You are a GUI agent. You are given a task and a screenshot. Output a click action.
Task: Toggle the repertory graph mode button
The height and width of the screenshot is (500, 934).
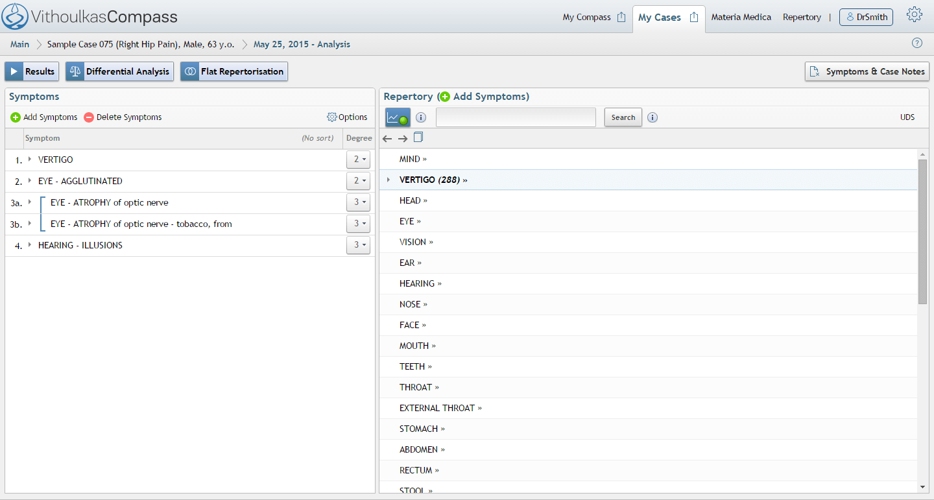tap(398, 117)
